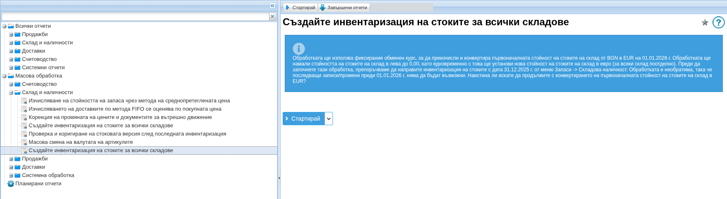Viewport: 727px width, 199px height.
Task: Click Стартирай in the top toolbar
Action: (x=301, y=7)
